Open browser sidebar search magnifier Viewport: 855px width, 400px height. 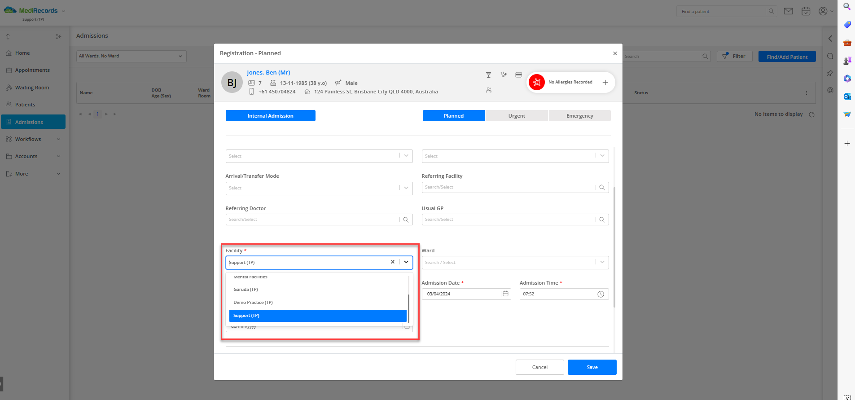[847, 6]
